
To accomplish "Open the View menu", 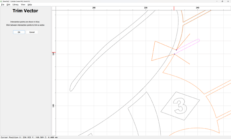I will (23, 5).
